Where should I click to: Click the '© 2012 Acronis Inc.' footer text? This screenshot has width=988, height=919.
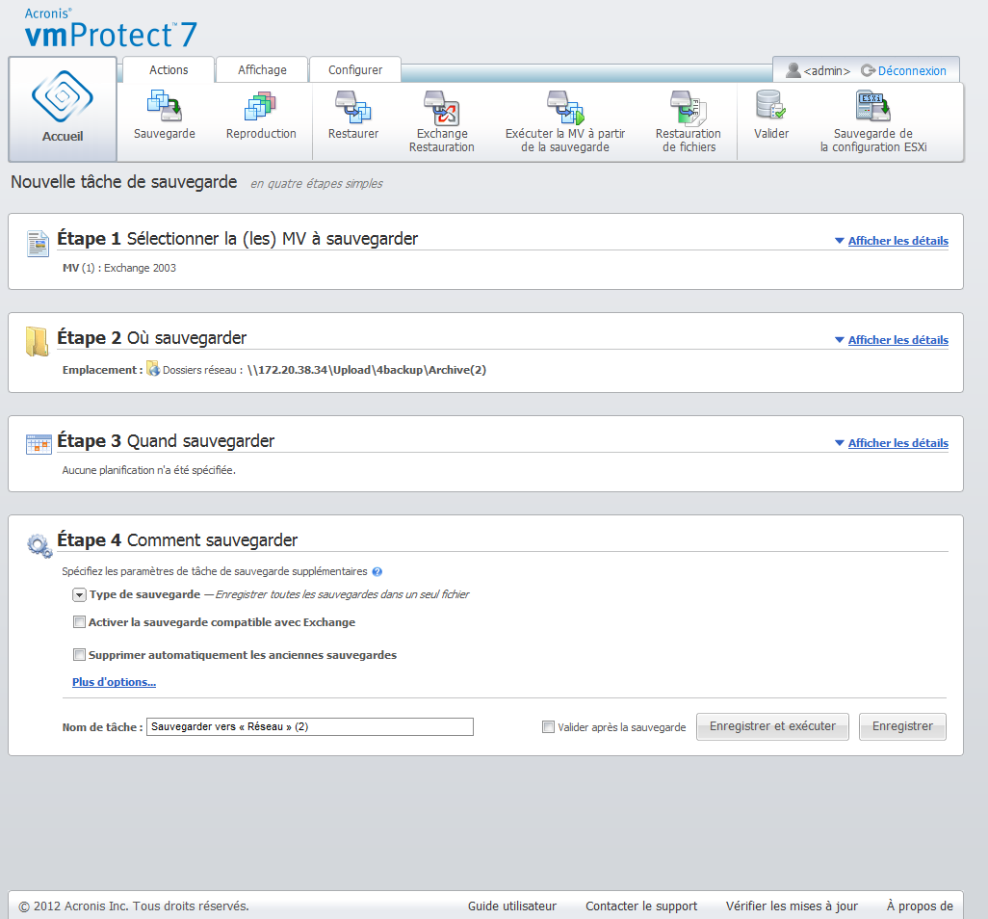[134, 906]
